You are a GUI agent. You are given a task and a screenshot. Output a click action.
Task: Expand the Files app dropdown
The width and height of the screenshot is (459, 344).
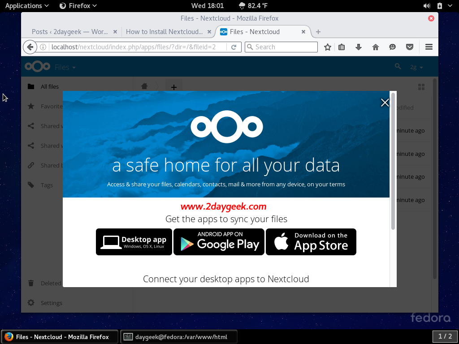click(x=65, y=67)
